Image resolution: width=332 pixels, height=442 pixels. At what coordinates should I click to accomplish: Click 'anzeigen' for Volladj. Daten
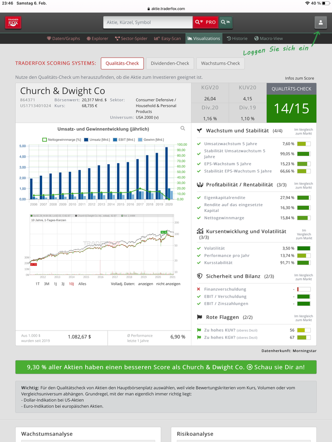pyautogui.click(x=145, y=284)
